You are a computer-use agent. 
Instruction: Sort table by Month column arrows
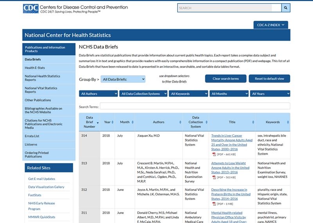133,122
